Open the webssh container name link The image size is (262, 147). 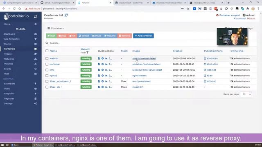54,58
